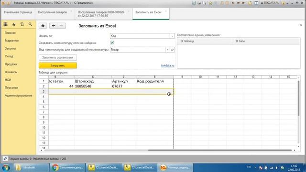
Task: Click the В базе column header
Action: click(266, 41)
